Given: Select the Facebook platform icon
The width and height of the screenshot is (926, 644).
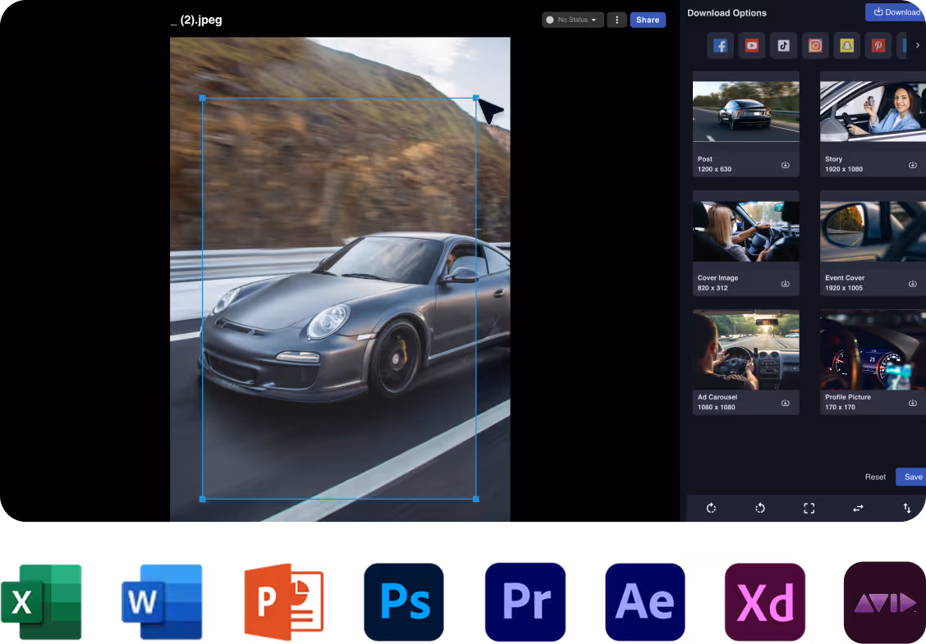Looking at the screenshot, I should [720, 45].
